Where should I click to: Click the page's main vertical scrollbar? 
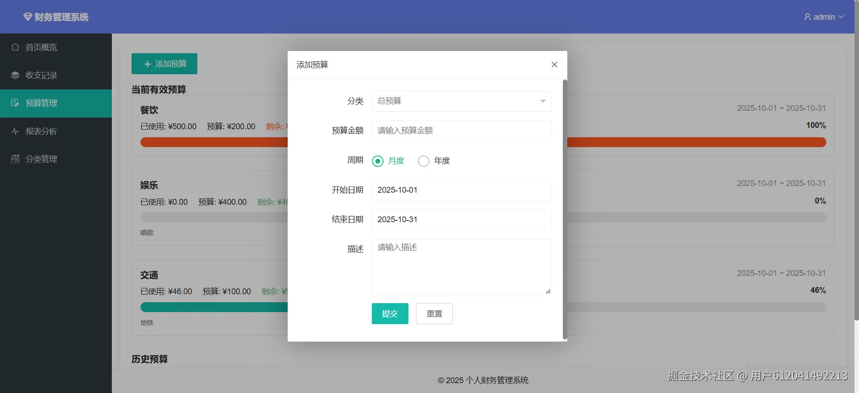(x=856, y=161)
